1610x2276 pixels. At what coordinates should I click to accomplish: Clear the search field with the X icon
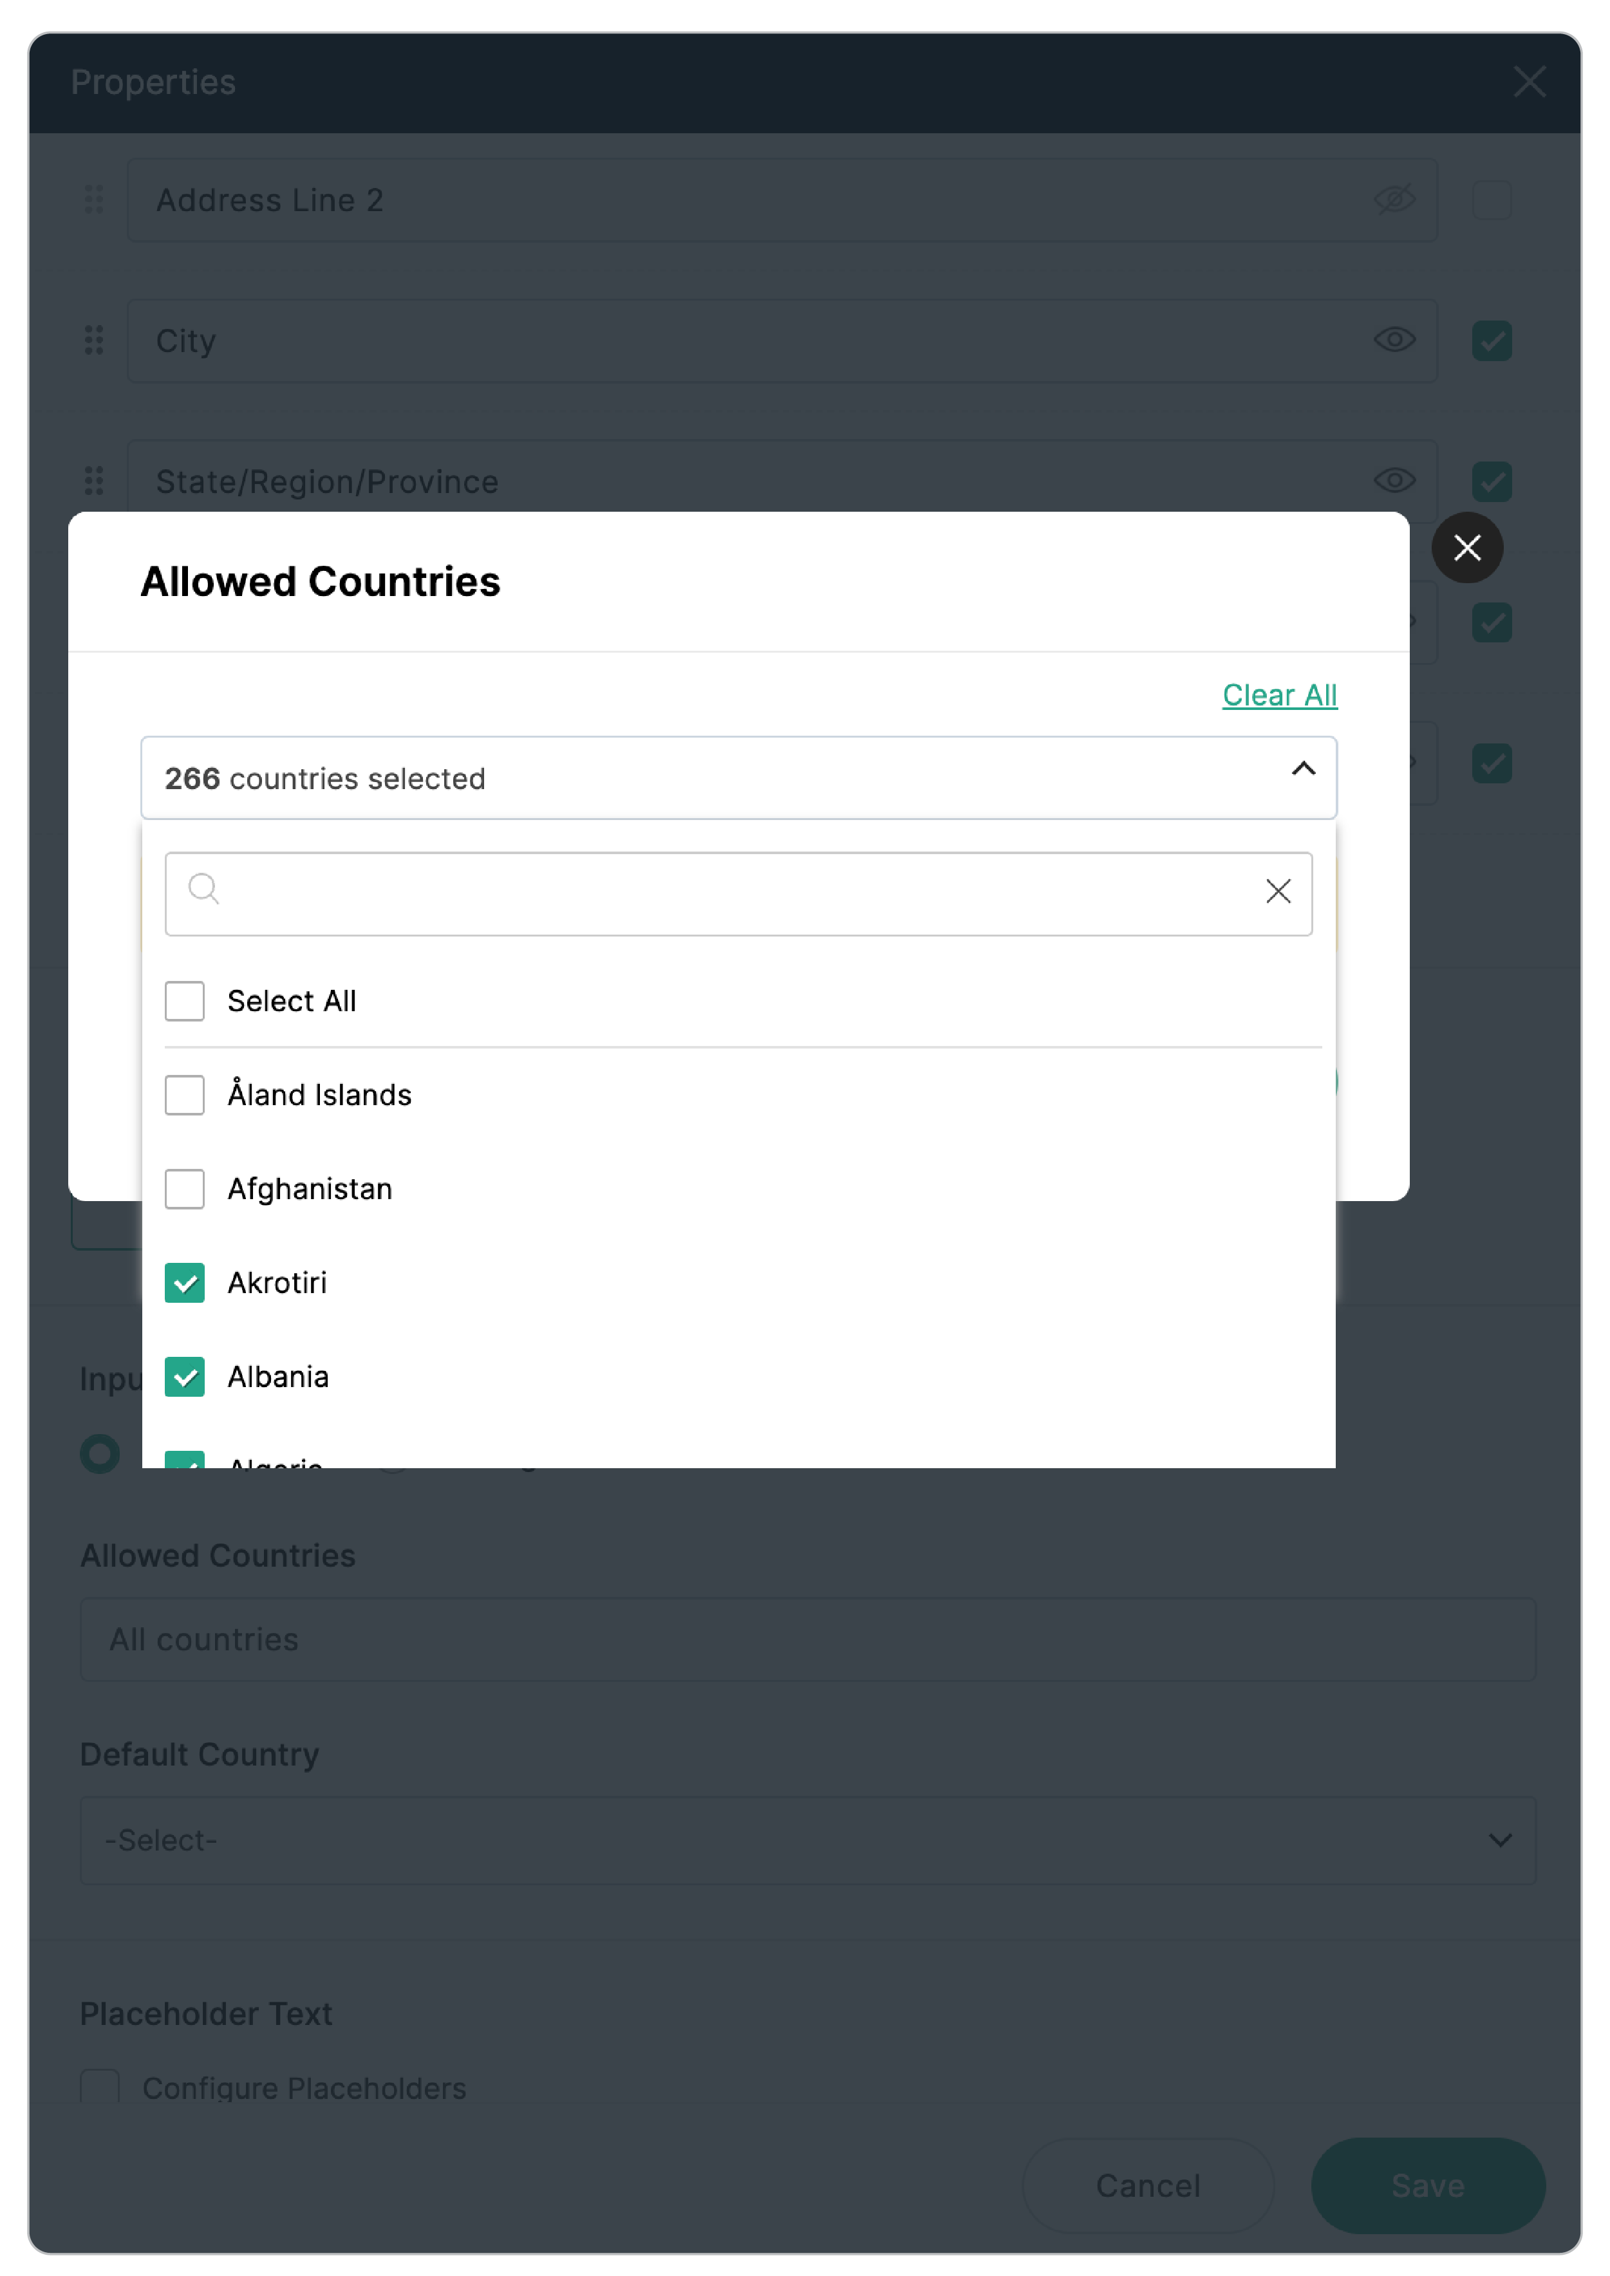pyautogui.click(x=1277, y=890)
